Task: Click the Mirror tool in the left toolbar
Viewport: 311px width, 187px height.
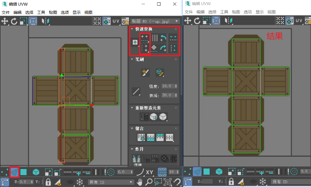Action: point(46,21)
